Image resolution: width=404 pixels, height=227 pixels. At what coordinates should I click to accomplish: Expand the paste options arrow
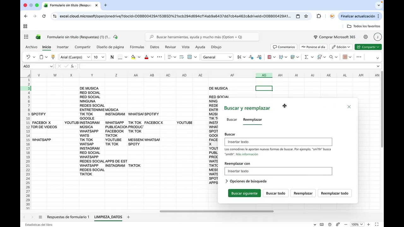click(x=46, y=57)
